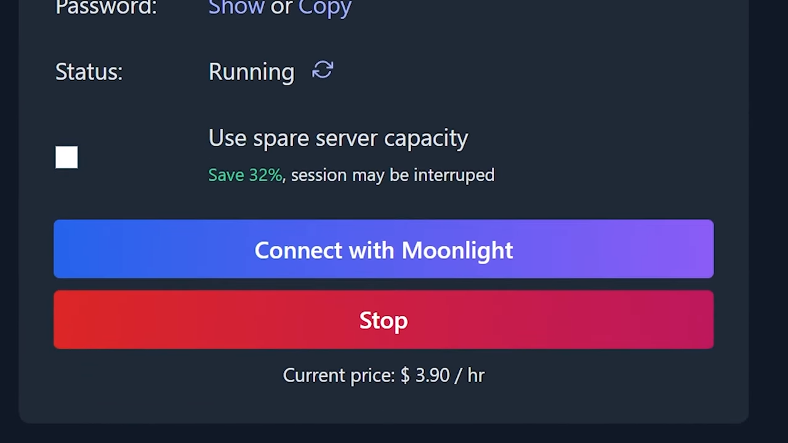The image size is (788, 443).
Task: Toggle the spare server discount checkbox
Action: click(66, 157)
